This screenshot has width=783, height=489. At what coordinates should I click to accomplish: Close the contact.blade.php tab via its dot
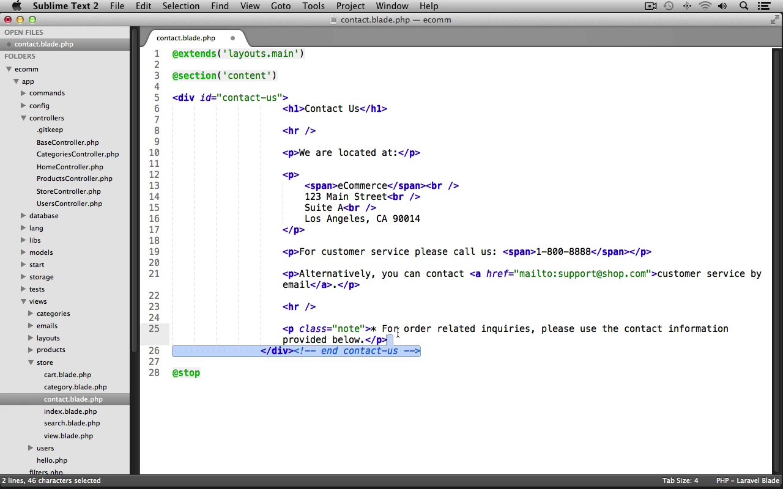click(232, 38)
